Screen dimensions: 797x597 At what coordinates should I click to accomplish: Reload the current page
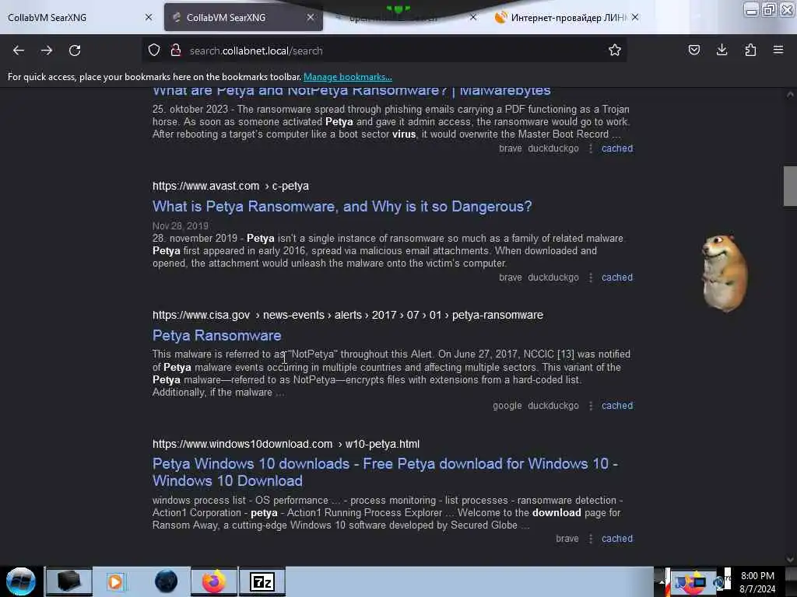pos(75,51)
